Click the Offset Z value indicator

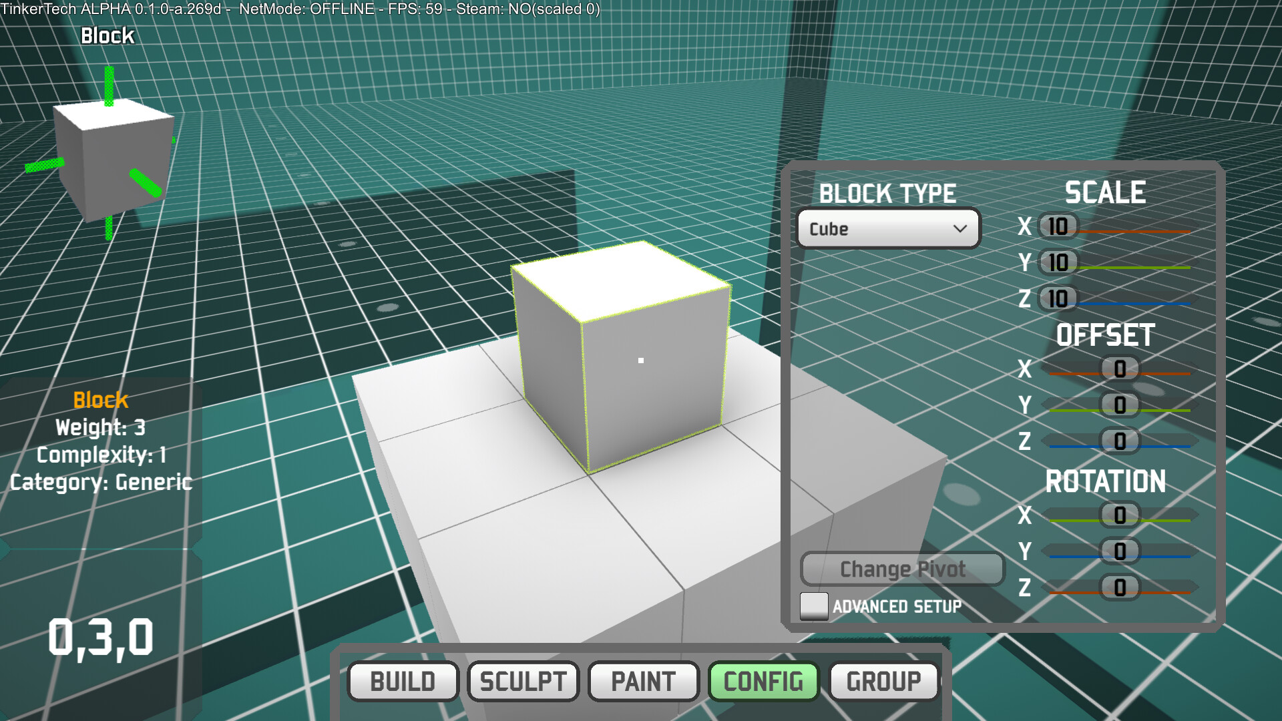coord(1120,442)
